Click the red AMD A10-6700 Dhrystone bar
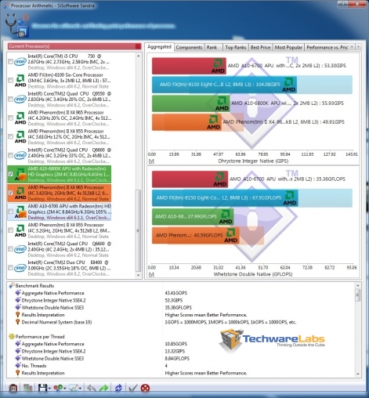369x398 pixels. [x=189, y=66]
